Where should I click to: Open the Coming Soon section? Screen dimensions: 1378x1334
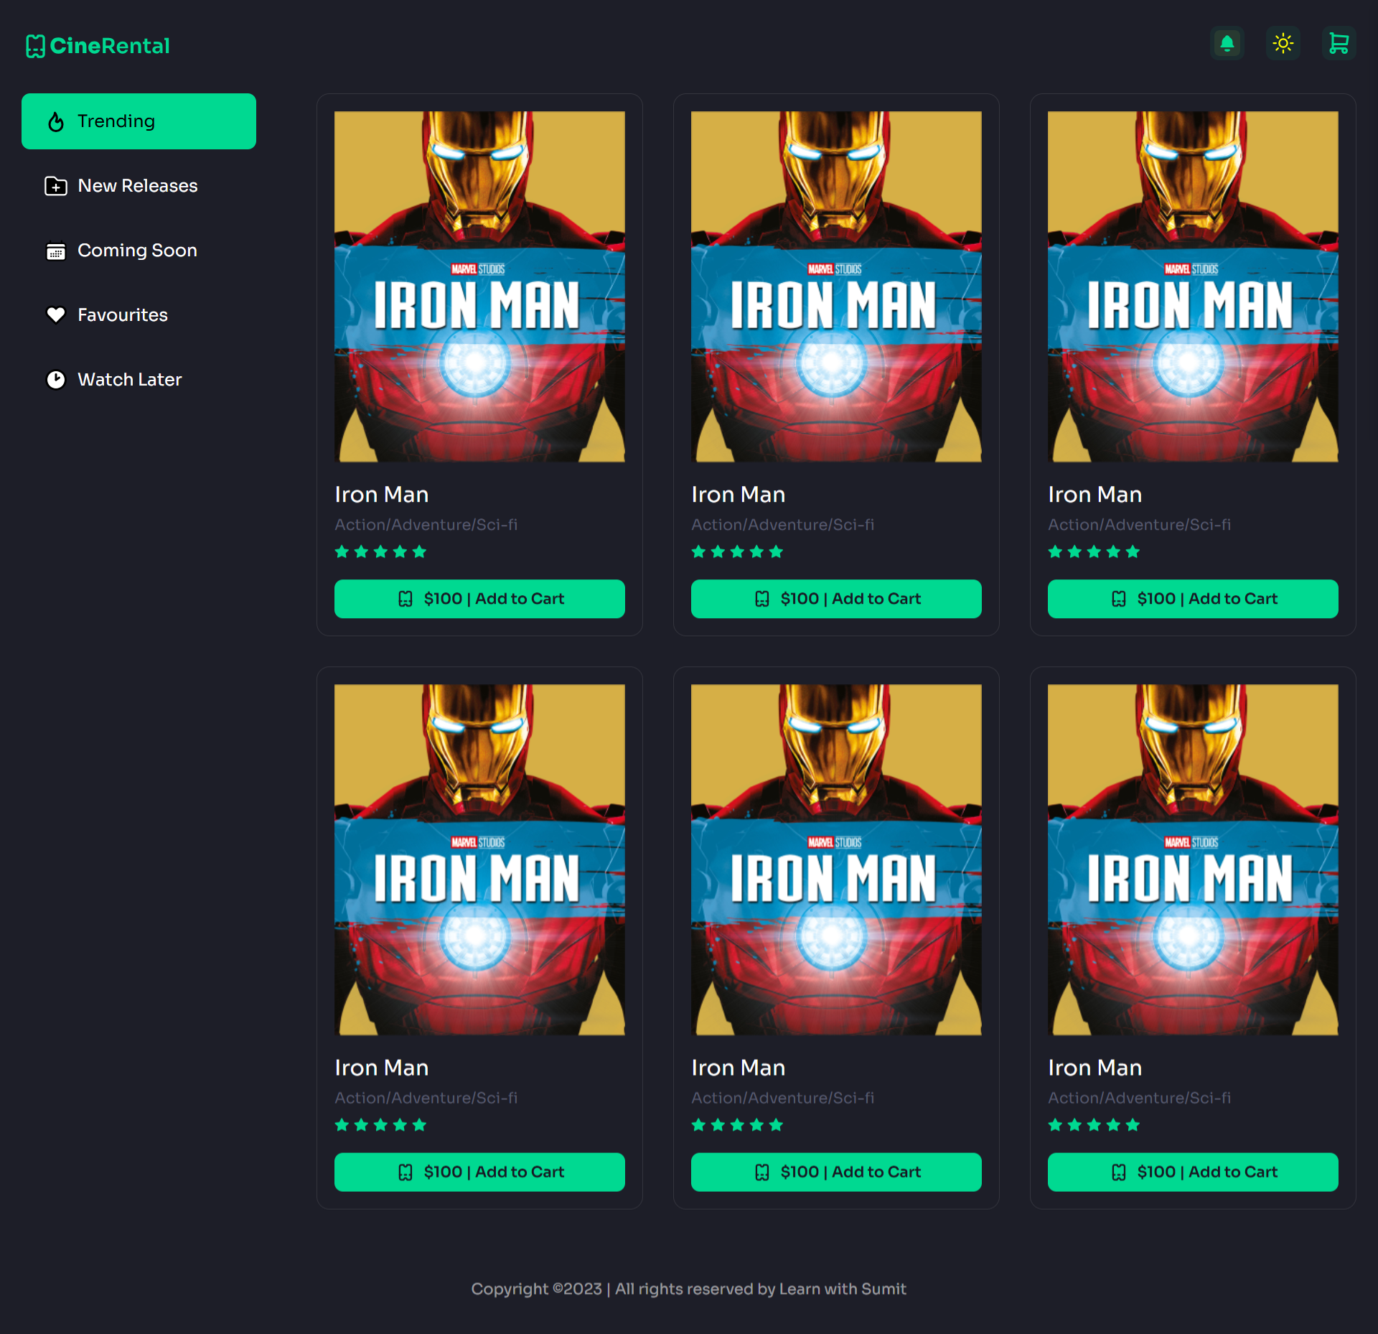point(139,251)
